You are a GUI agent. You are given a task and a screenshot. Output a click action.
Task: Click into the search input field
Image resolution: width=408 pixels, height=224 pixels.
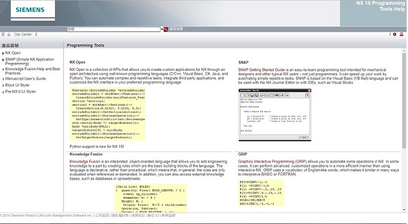[x=114, y=29]
